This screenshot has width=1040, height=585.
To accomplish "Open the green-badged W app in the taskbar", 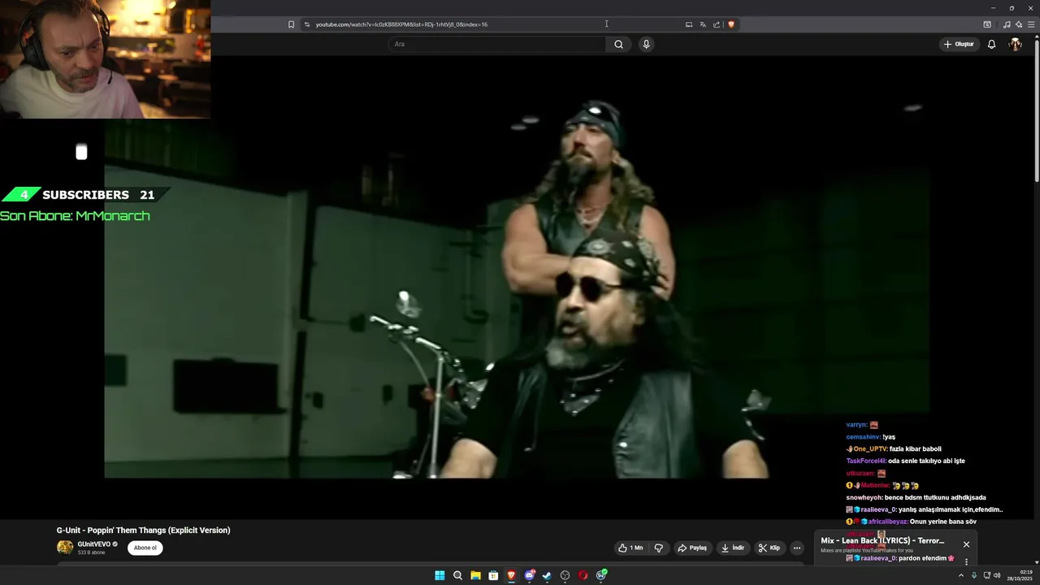I will pyautogui.click(x=601, y=575).
